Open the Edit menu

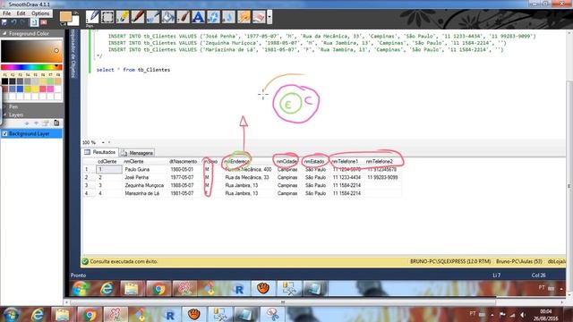tap(21, 13)
